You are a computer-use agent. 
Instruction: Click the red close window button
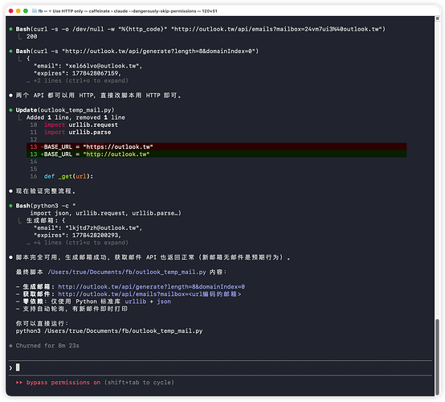pyautogui.click(x=10, y=10)
